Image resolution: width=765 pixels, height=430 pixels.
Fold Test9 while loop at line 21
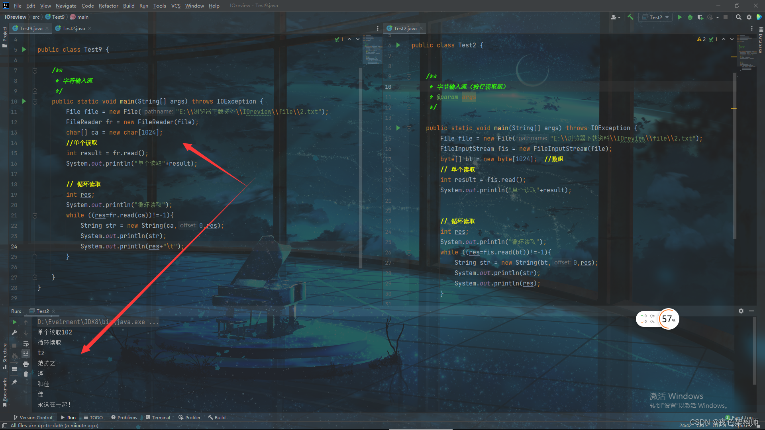click(x=35, y=215)
